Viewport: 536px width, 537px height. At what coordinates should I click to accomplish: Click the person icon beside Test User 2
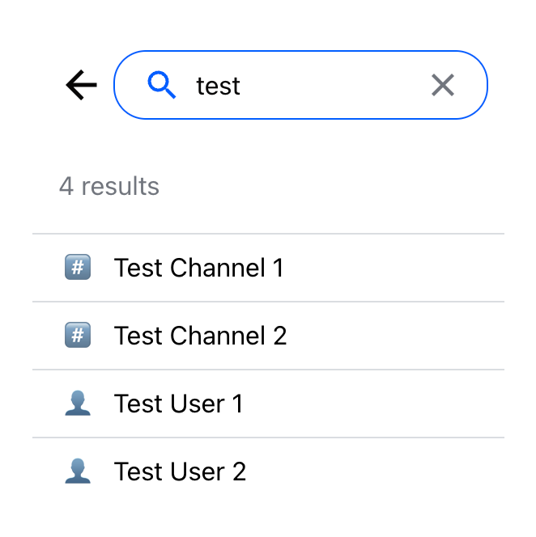[x=77, y=471]
